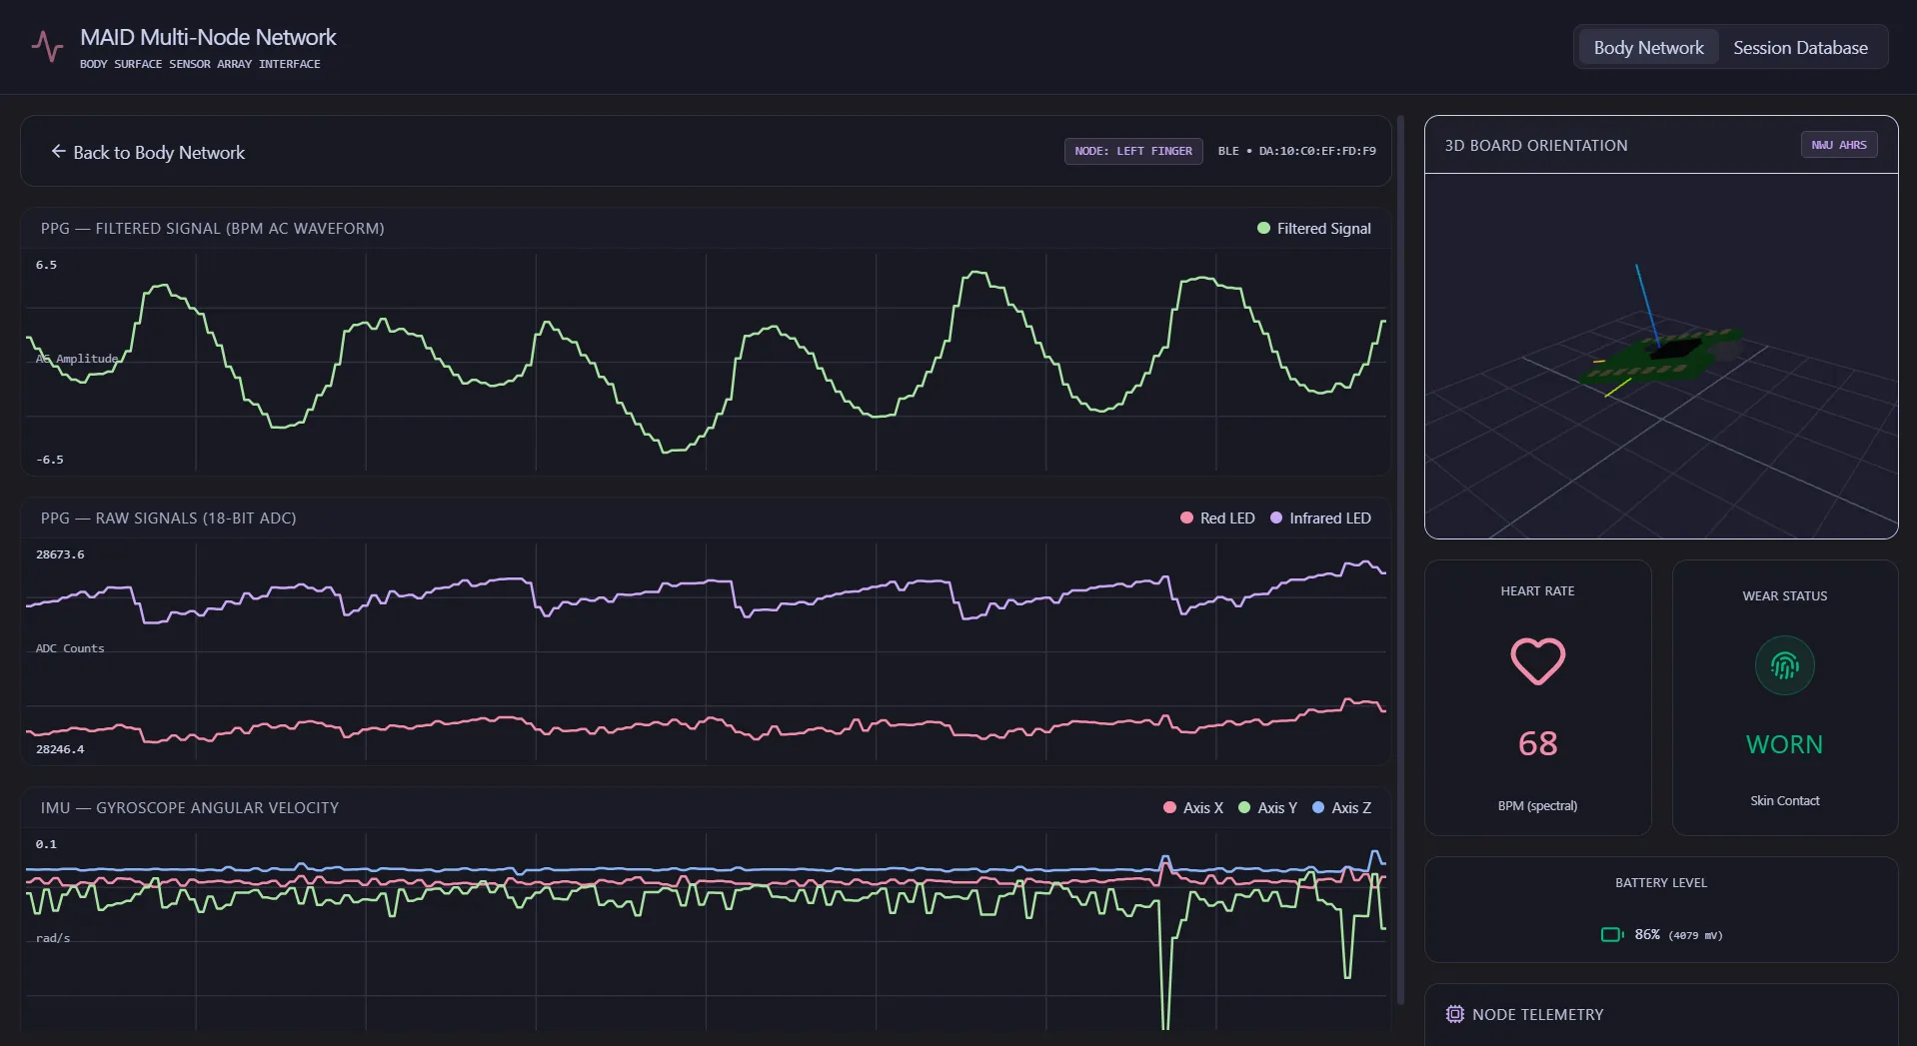The image size is (1917, 1046).
Task: Click the BATTERY LEVEL label
Action: (x=1660, y=883)
